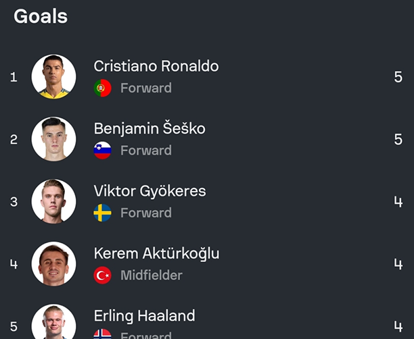This screenshot has height=339, width=414.
Task: Click Viktor Gyökeres's player photo
Action: [53, 201]
